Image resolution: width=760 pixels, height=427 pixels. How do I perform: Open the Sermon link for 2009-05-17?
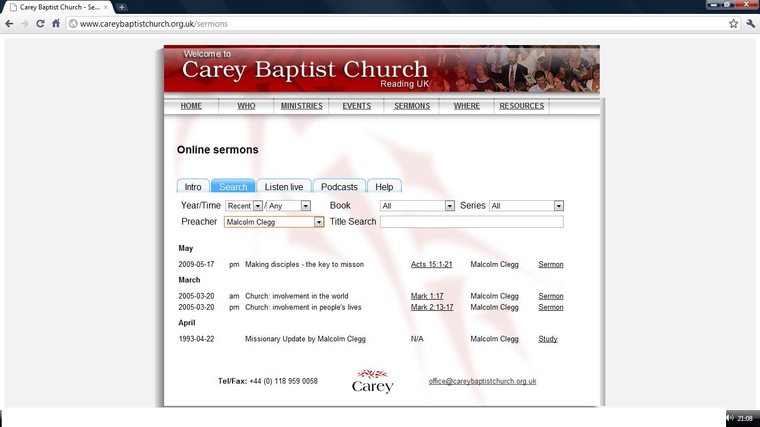pos(551,265)
